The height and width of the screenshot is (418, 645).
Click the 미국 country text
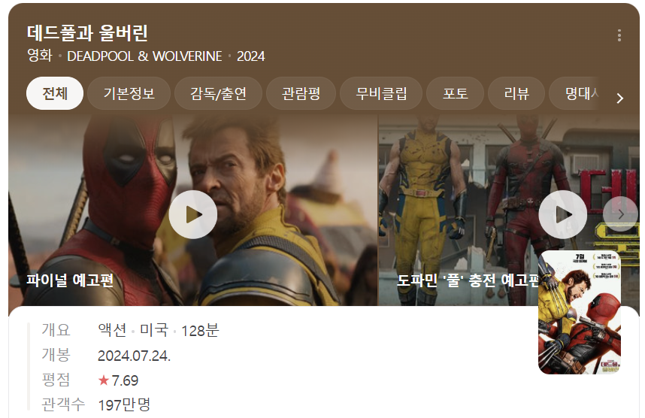tap(154, 330)
